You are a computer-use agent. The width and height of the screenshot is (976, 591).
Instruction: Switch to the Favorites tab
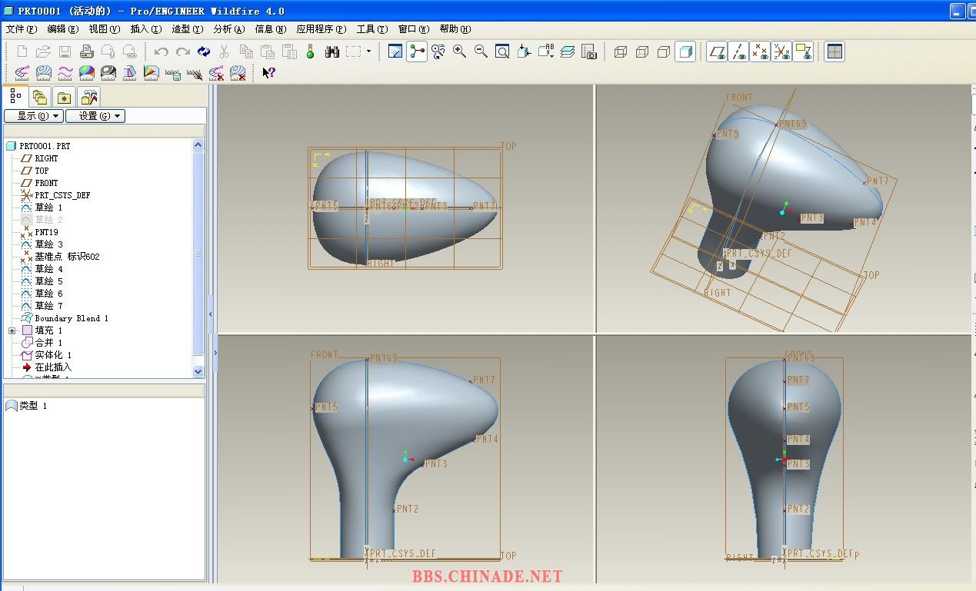point(65,97)
